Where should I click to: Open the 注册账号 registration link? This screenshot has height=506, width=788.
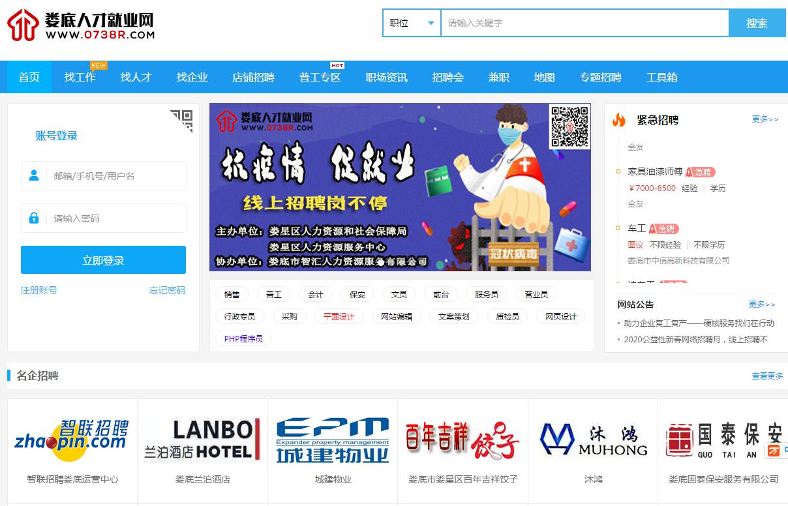(x=37, y=291)
